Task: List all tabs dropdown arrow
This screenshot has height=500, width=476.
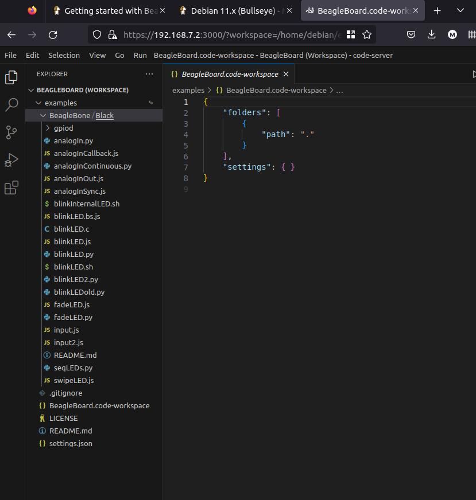Action: [460, 10]
